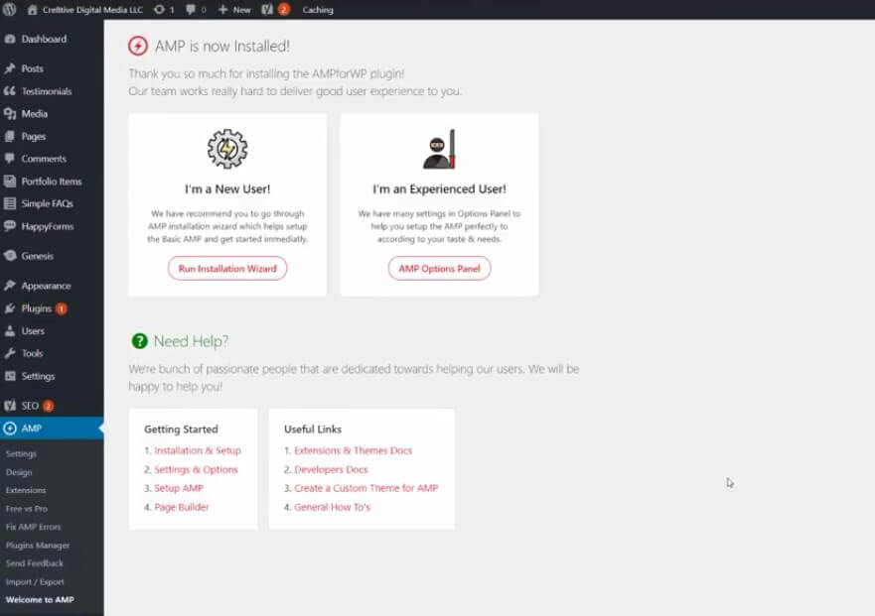This screenshot has height=616, width=875.
Task: Click the New label in the admin bar
Action: click(241, 10)
